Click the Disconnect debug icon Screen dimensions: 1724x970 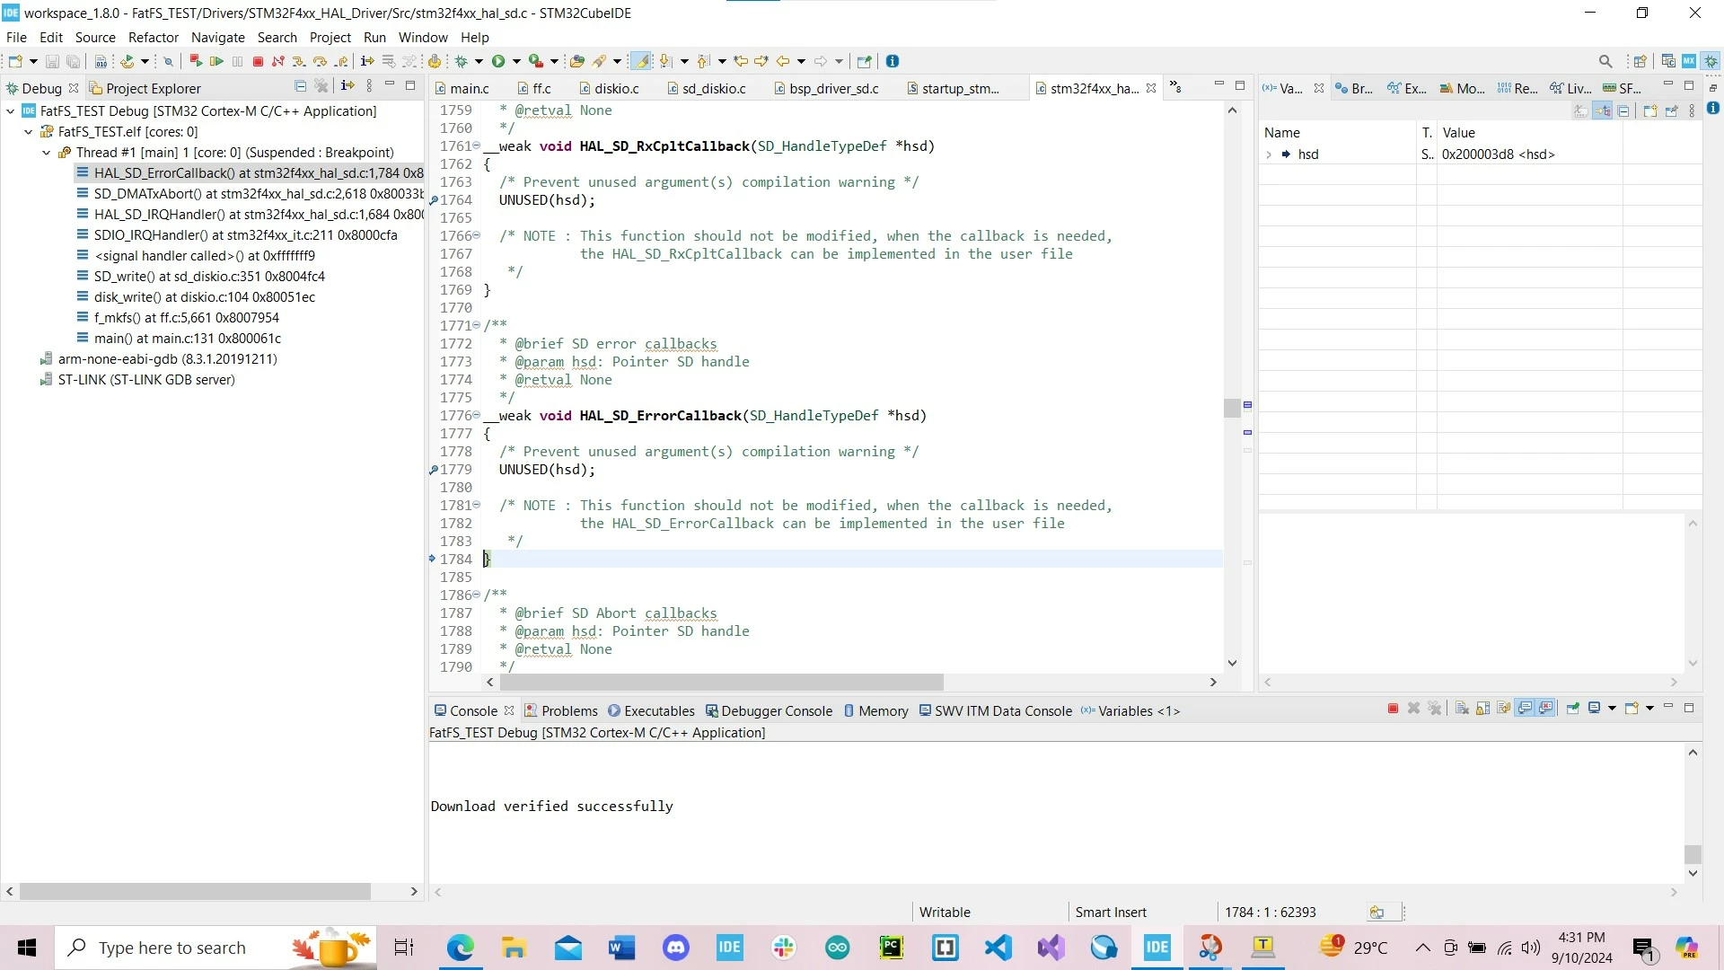tap(278, 61)
